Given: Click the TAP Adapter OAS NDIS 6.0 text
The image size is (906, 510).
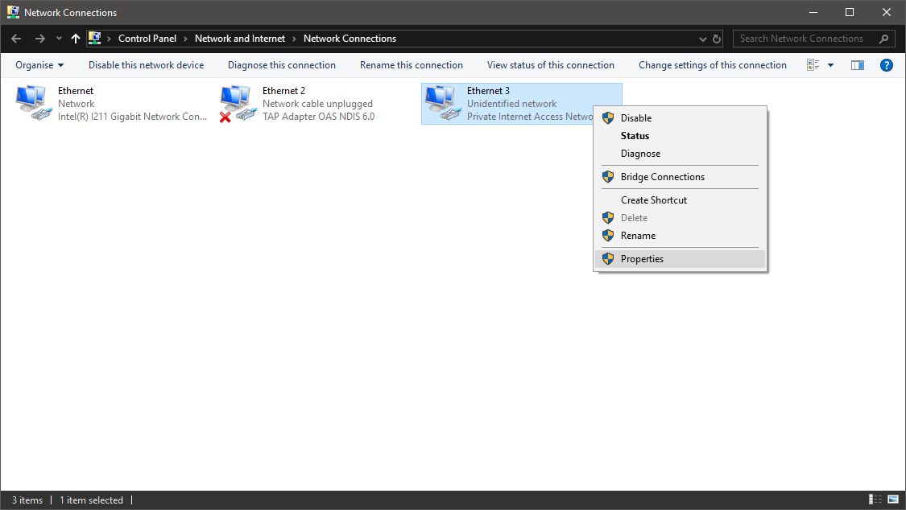Looking at the screenshot, I should tap(318, 117).
